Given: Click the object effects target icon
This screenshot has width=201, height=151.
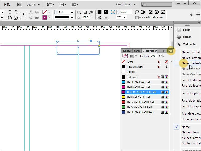Looking at the screenshot, I should [79, 12].
